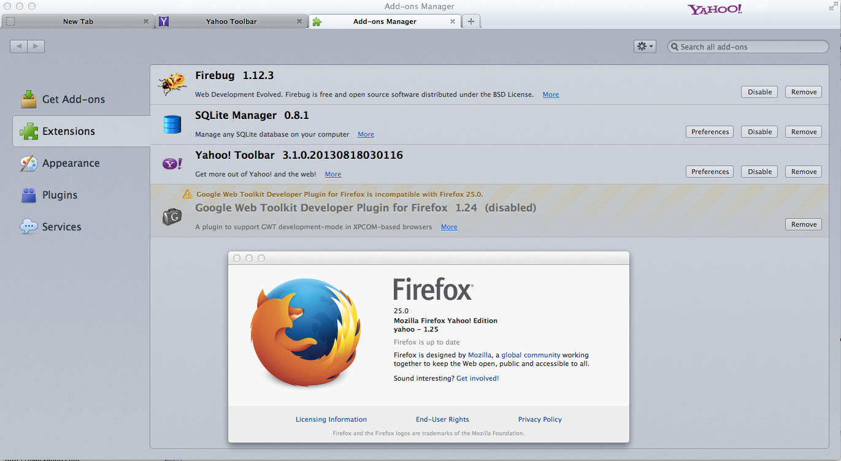Click the Appearance paint palette icon
The image size is (841, 461).
[28, 163]
